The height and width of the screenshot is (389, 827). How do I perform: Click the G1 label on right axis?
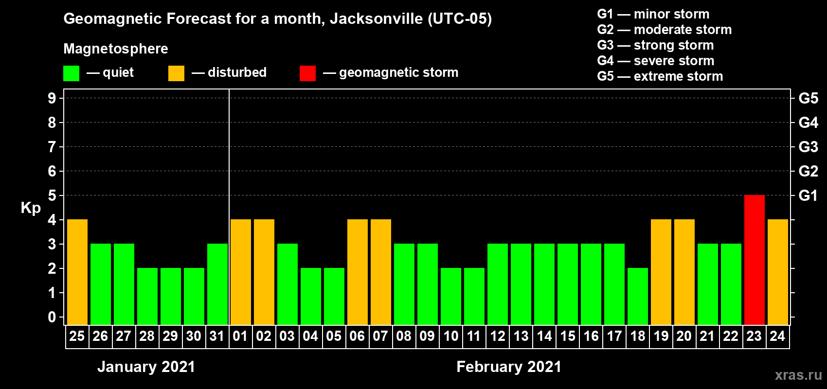point(808,195)
